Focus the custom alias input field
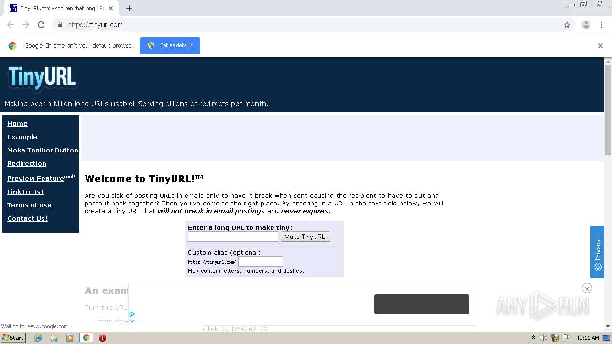This screenshot has width=612, height=344. (261, 261)
